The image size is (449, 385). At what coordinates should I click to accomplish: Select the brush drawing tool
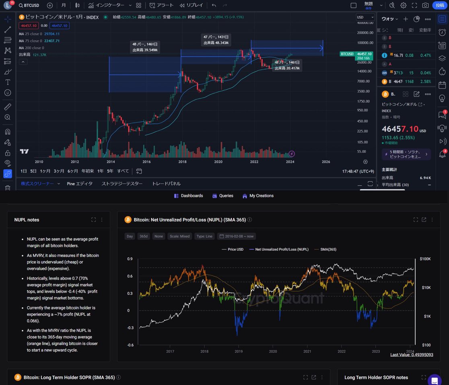point(8,72)
